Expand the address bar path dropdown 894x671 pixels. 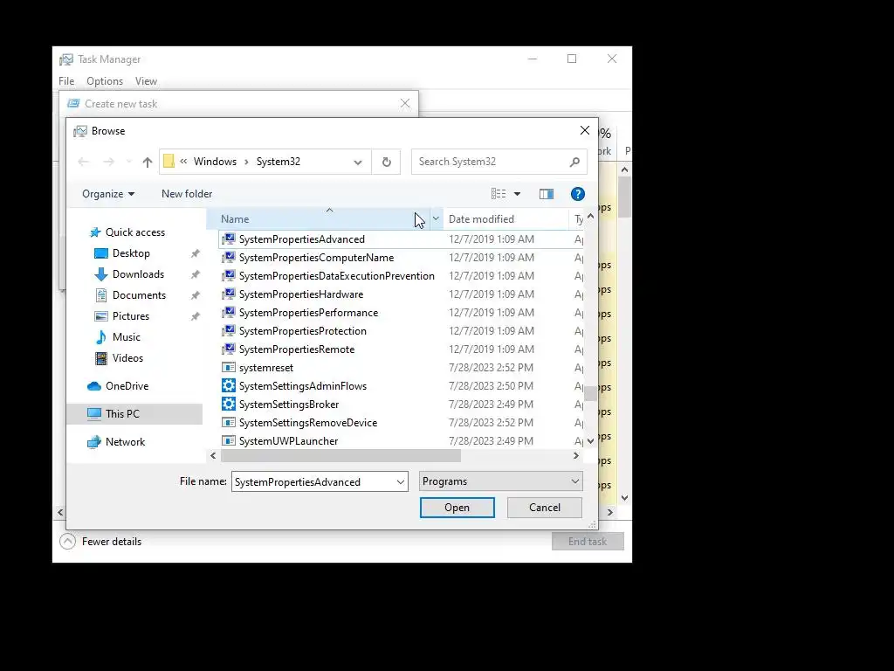coord(357,162)
